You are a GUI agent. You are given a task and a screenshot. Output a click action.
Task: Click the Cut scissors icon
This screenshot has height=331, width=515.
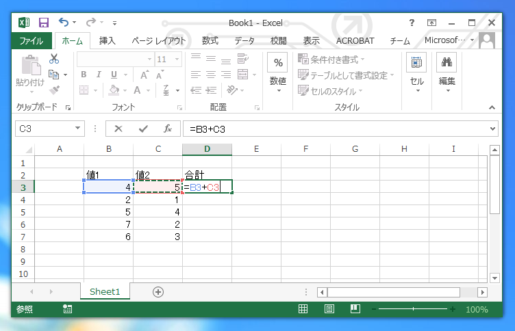(x=54, y=59)
